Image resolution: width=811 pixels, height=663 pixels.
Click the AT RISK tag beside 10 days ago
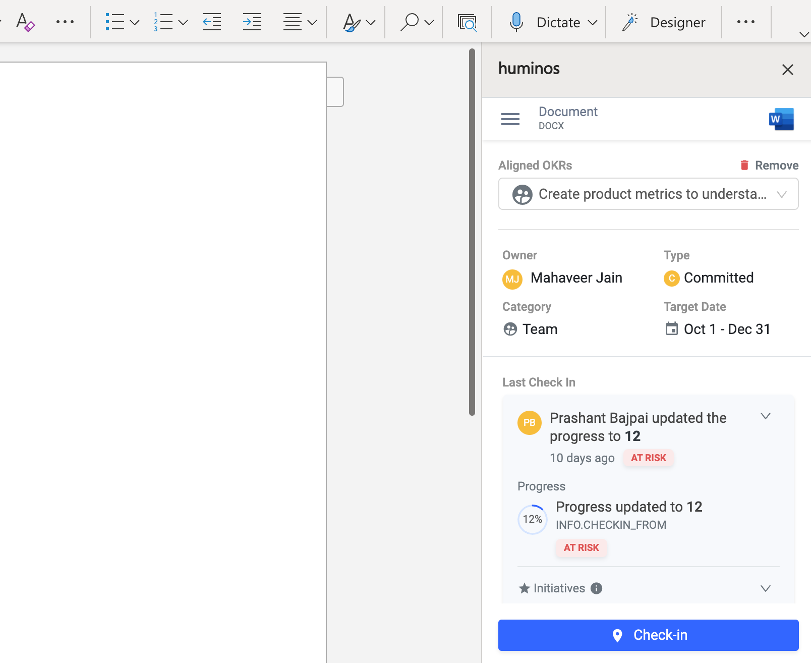pyautogui.click(x=649, y=458)
